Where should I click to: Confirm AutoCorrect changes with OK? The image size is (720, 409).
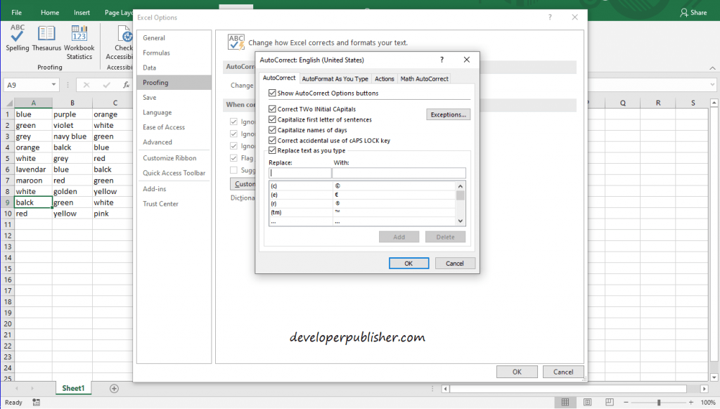point(409,263)
